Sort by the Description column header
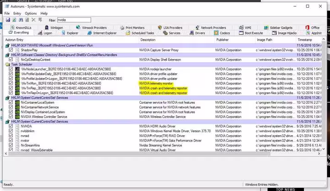This screenshot has height=191, width=330. pyautogui.click(x=177, y=40)
